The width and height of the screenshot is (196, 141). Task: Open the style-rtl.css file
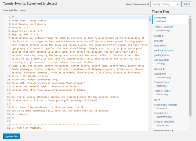161,46
